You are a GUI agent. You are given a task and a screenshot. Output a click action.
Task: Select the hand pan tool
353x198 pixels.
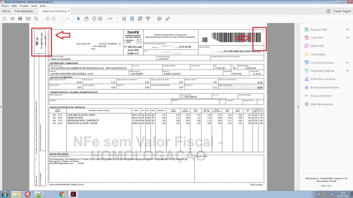click(x=86, y=19)
